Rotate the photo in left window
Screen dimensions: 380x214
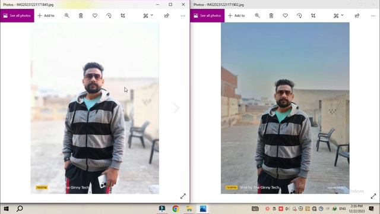109,15
